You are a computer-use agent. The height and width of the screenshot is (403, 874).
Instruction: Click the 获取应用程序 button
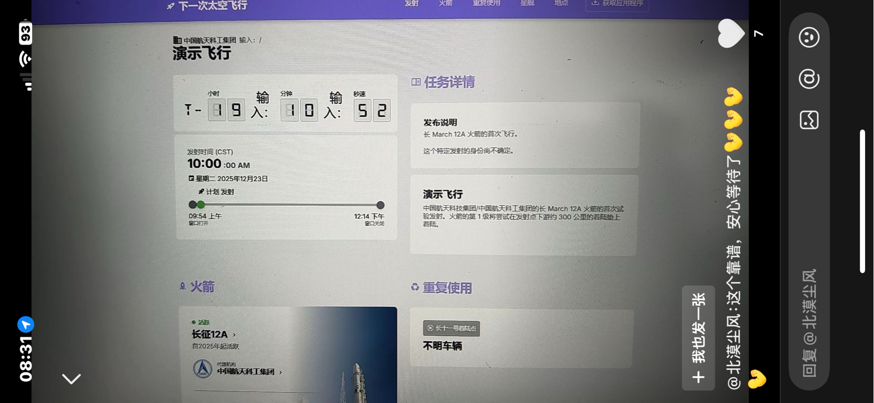click(x=617, y=4)
